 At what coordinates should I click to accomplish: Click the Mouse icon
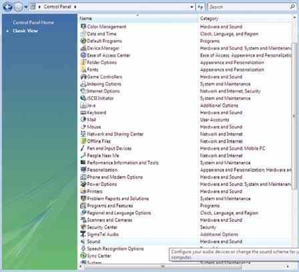click(83, 127)
